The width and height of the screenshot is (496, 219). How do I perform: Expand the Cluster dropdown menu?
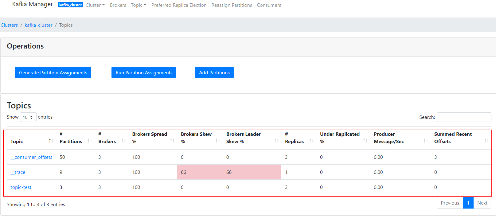[95, 5]
